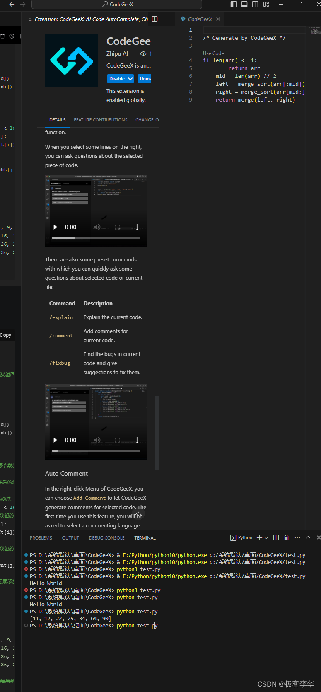Click the /comment command cell
This screenshot has width=321, height=692.
click(x=61, y=336)
